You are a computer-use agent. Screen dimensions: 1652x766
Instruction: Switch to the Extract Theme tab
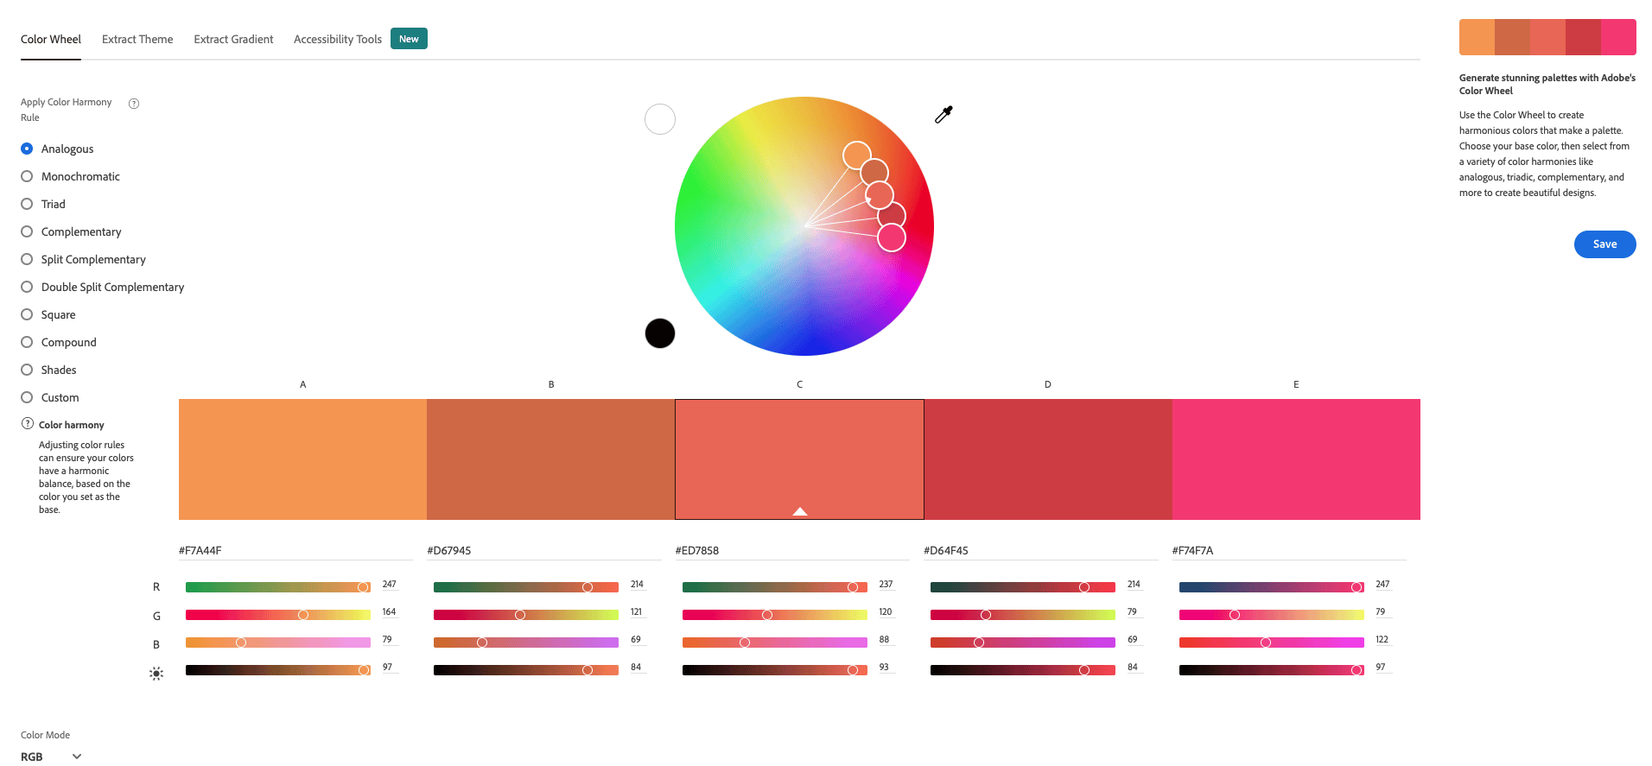137,39
